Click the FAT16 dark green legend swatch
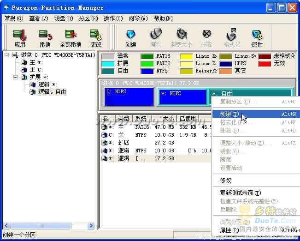 coord(147,57)
